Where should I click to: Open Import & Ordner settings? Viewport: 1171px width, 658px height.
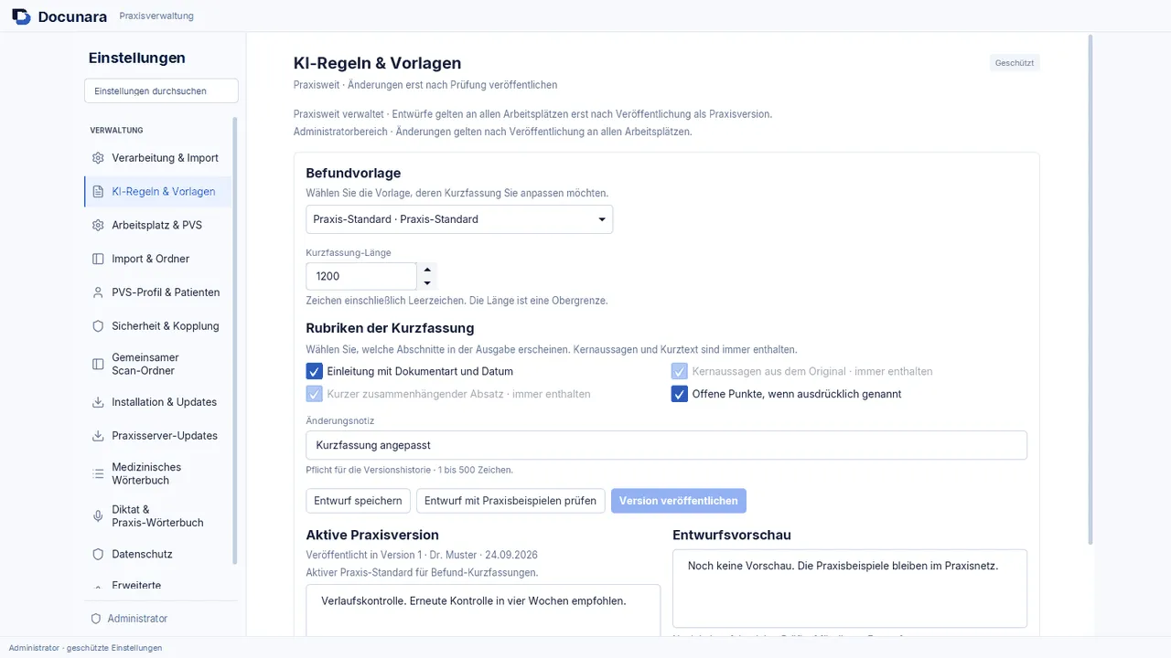[157, 260]
